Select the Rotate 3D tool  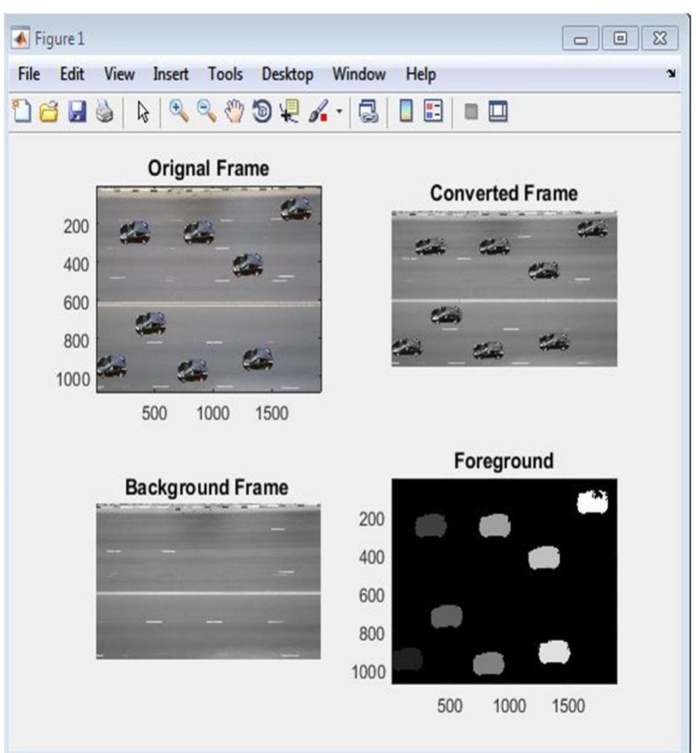(262, 111)
